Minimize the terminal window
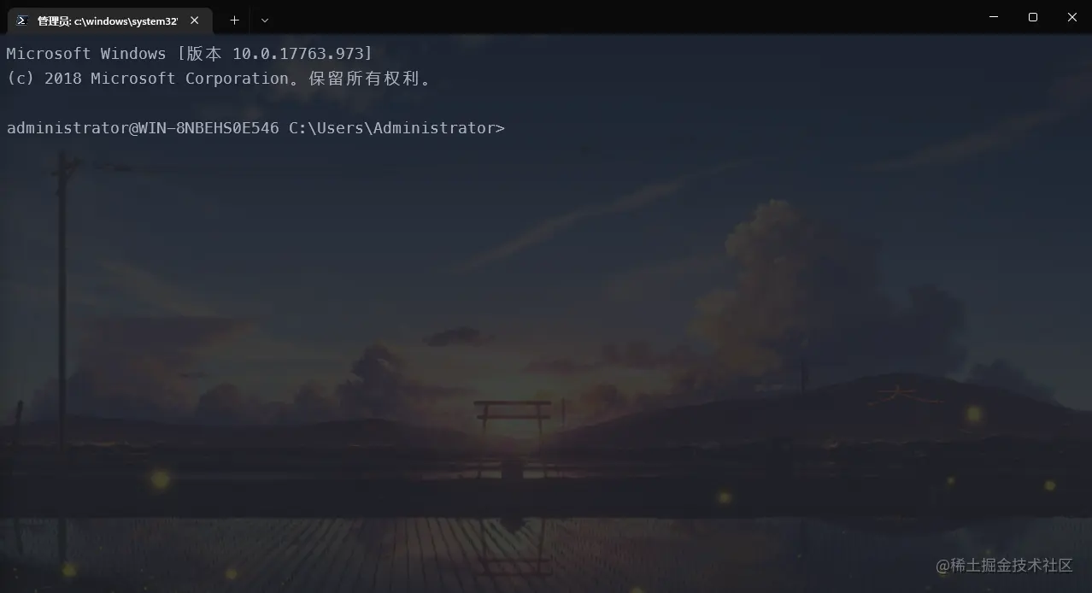This screenshot has width=1092, height=593. [993, 17]
